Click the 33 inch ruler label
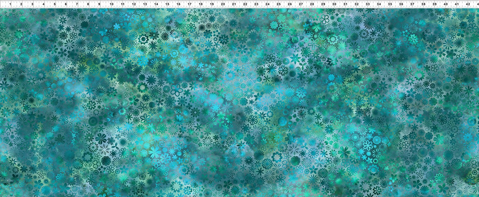Viewport: 479px width, 197px height. (x=368, y=4)
